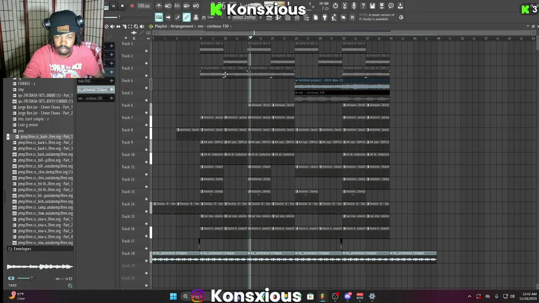Click the note/clip grouping icon
This screenshot has width=539, height=303.
click(177, 17)
